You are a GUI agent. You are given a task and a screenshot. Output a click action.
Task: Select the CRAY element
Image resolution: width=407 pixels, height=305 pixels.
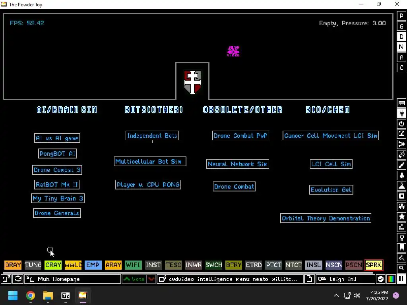coord(53,265)
